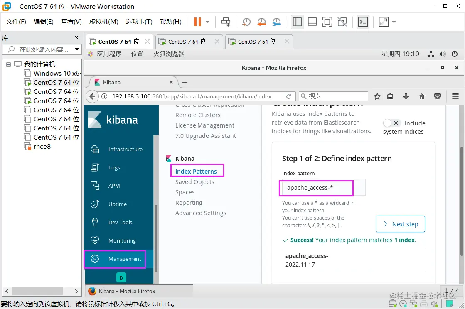Open the 文件(F) menu
This screenshot has height=309, width=465.
tap(16, 22)
